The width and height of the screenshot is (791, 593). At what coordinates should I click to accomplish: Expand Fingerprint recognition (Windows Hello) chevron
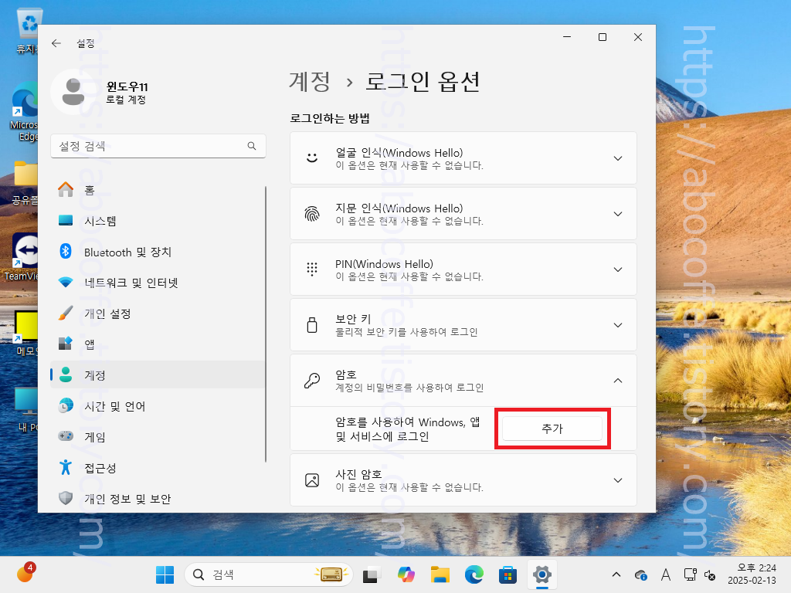(617, 214)
